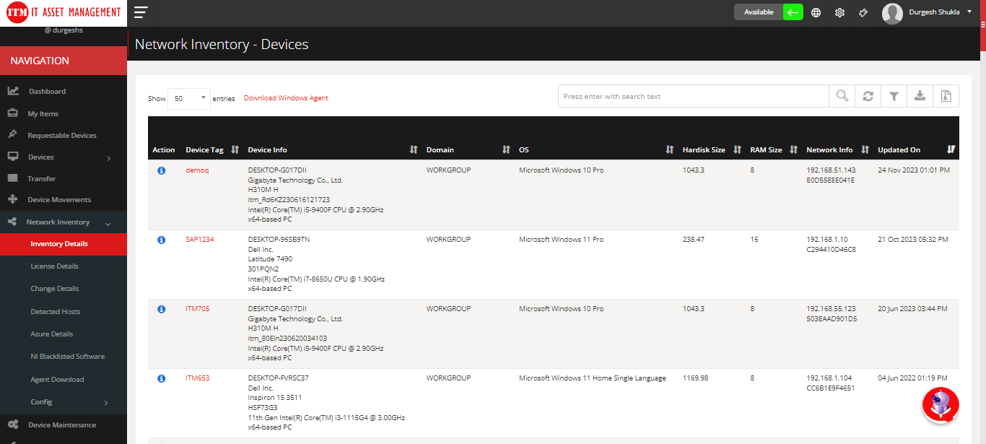Open info icon for ITM653 row
Image resolution: width=986 pixels, height=444 pixels.
click(x=162, y=378)
